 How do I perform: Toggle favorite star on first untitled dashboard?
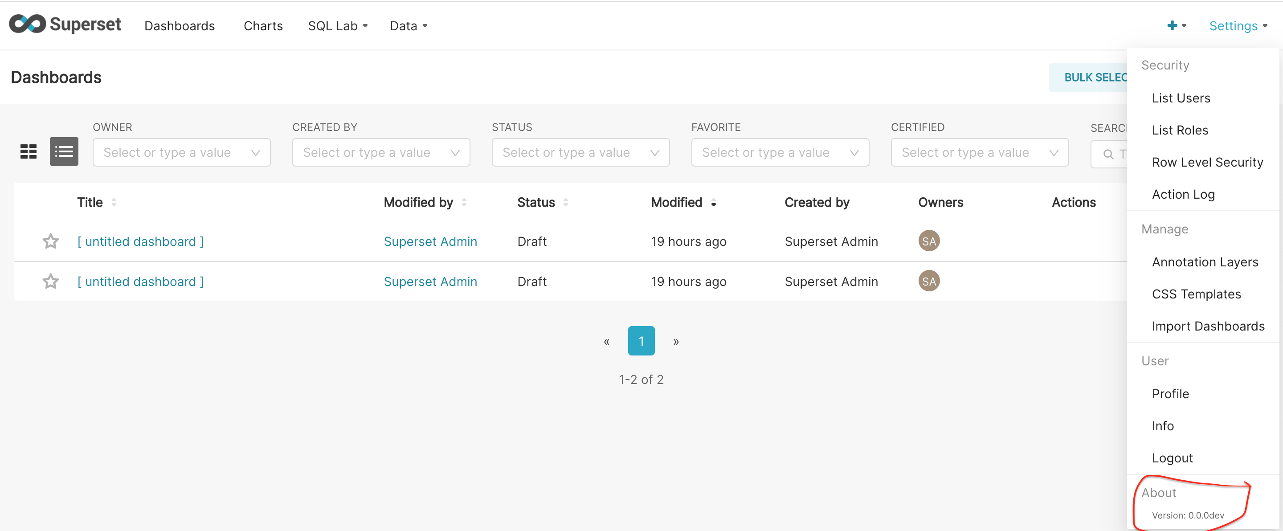click(50, 241)
